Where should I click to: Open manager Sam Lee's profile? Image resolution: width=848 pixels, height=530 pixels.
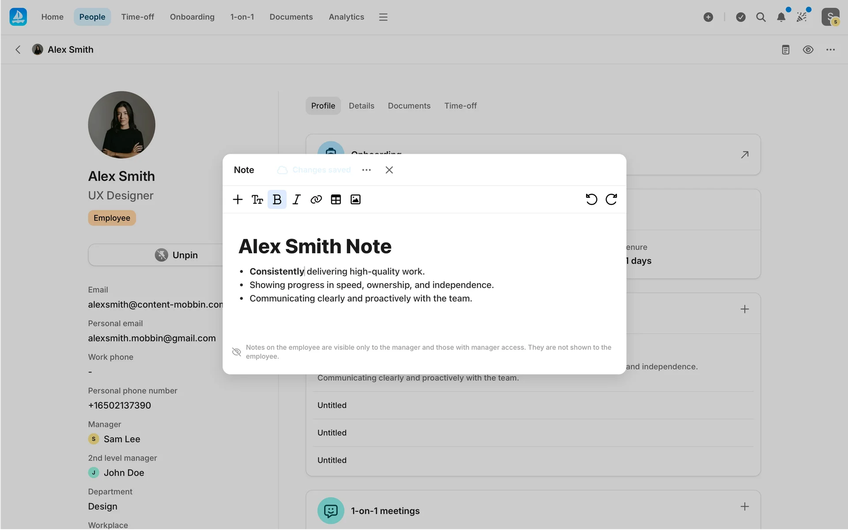pyautogui.click(x=122, y=439)
